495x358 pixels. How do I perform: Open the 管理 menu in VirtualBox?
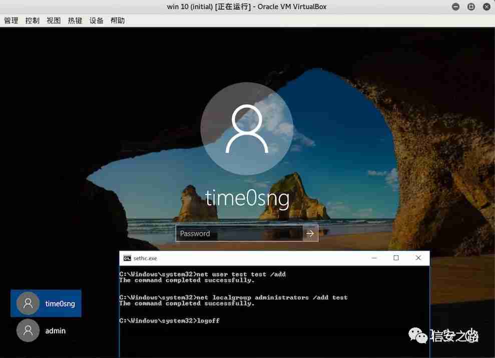[11, 20]
